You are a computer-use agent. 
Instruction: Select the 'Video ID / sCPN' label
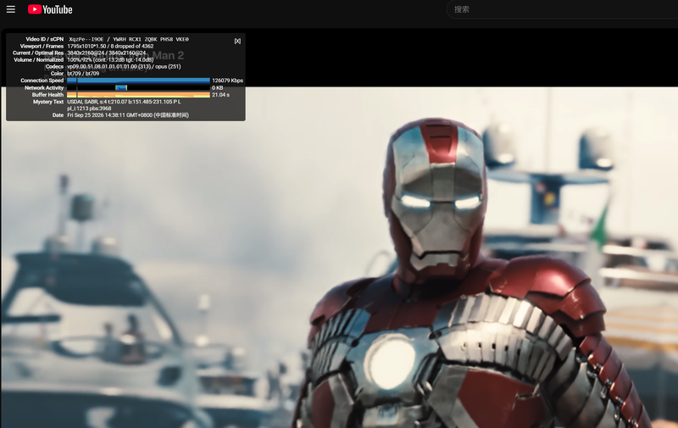[x=45, y=39]
